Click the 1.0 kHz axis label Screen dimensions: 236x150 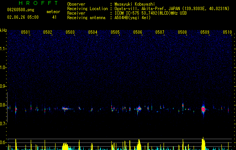[3, 67]
